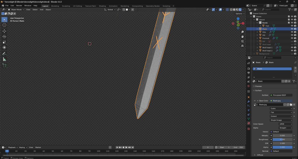The image size is (298, 159).
Task: Click the hand pan-view gizmo icon
Action: tap(242, 36)
